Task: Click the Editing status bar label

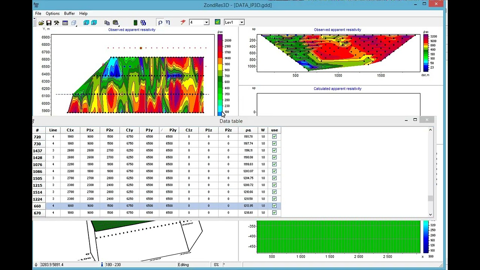Action: [183, 265]
